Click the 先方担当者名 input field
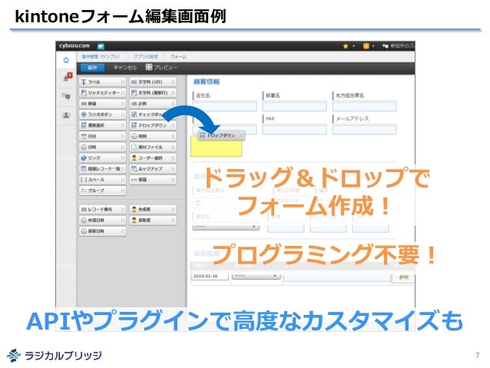This screenshot has height=368, width=490. [364, 106]
